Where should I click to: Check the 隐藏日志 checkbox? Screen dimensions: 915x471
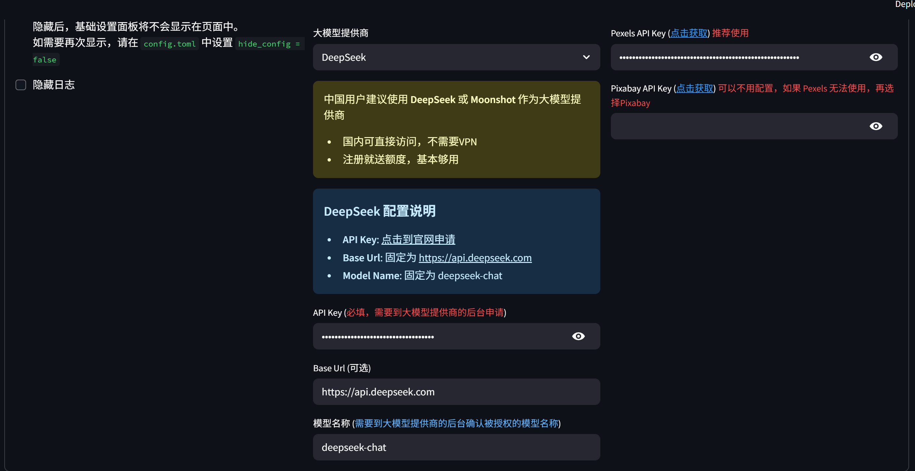point(20,85)
